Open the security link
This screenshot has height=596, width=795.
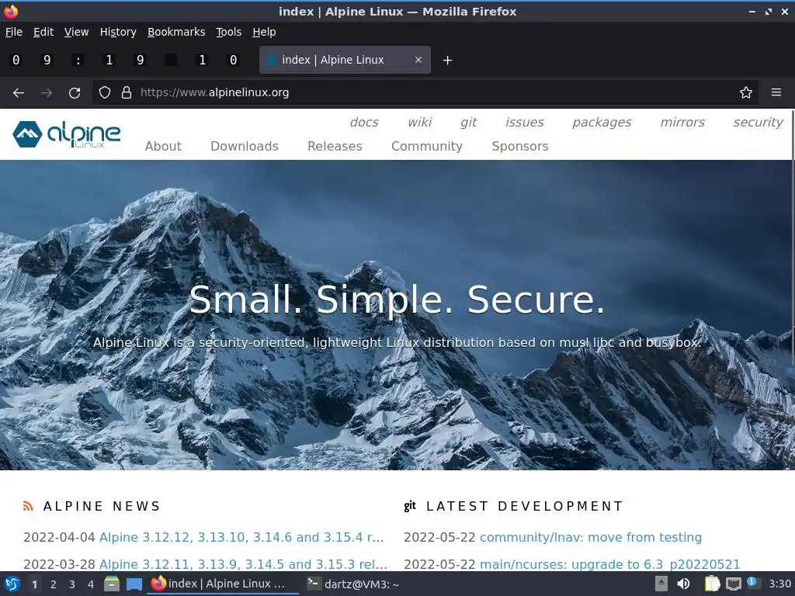(x=758, y=122)
